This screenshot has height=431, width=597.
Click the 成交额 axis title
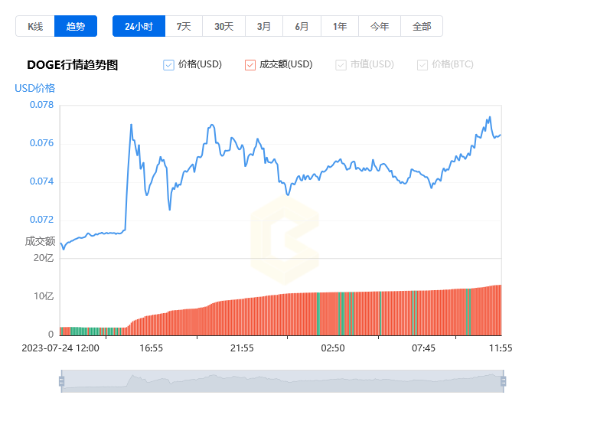pyautogui.click(x=40, y=241)
